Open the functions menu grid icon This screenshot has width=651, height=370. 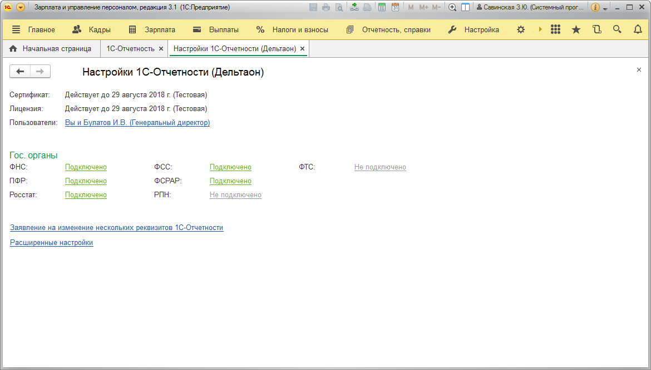coord(555,29)
